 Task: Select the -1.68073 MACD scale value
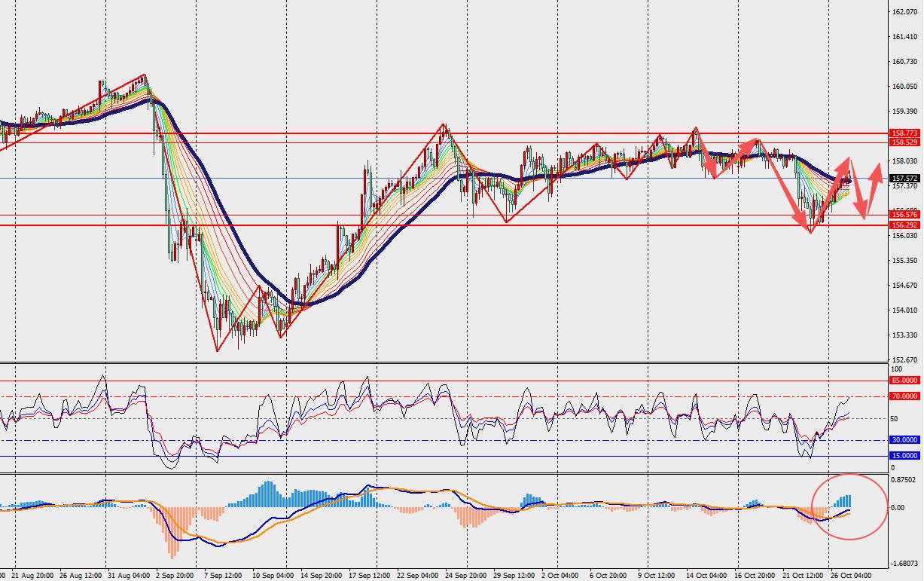(x=903, y=563)
